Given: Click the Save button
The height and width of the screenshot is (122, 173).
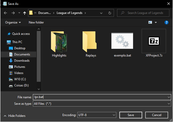Looking at the screenshot, I should pos(131,115).
